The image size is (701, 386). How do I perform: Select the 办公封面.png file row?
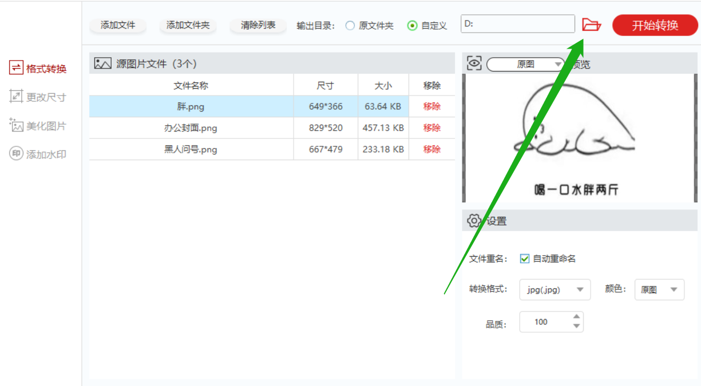272,128
